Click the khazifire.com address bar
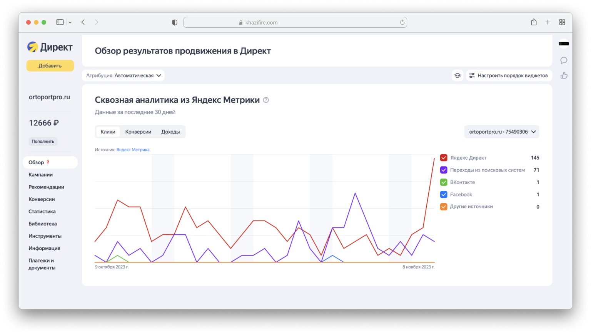591x334 pixels. click(295, 22)
